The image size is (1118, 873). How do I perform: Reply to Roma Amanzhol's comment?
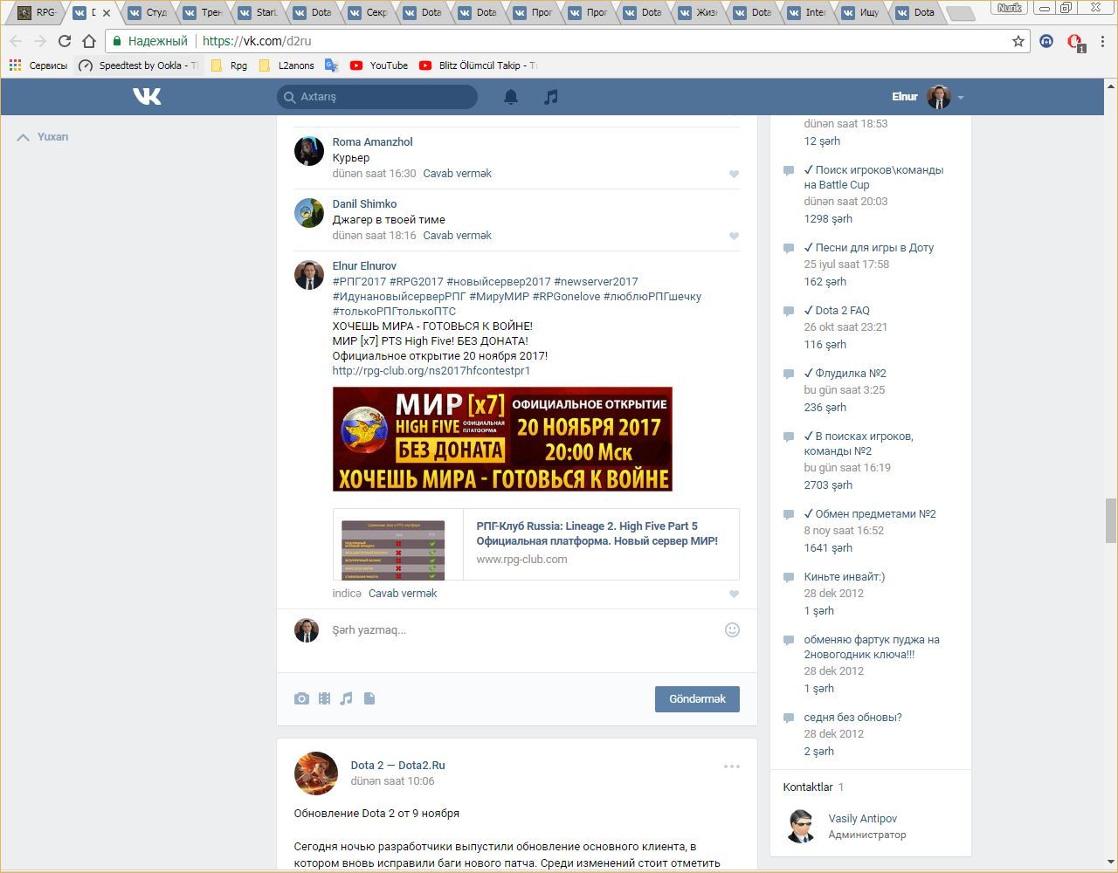pos(457,174)
